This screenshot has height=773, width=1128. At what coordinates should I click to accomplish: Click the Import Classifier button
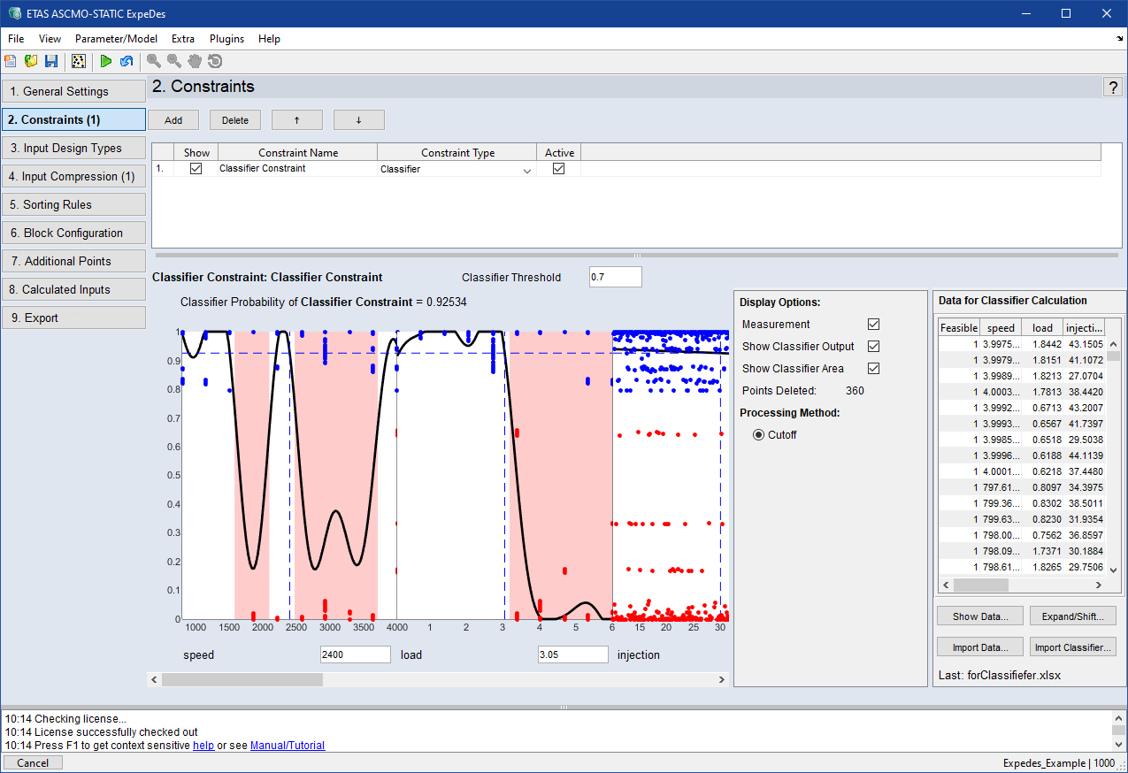[1071, 647]
